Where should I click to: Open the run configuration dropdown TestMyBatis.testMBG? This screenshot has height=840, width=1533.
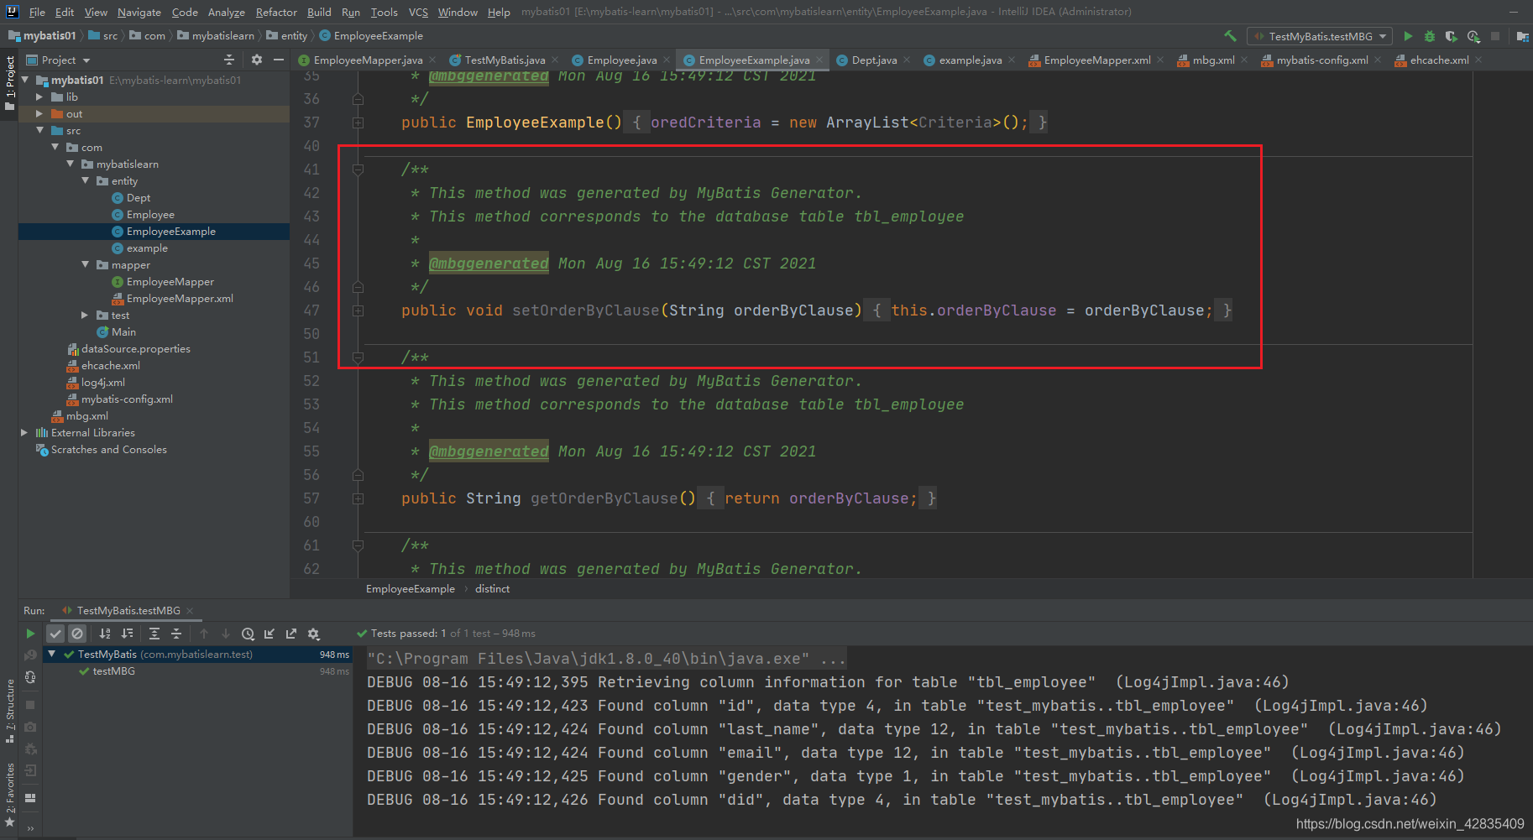1320,36
